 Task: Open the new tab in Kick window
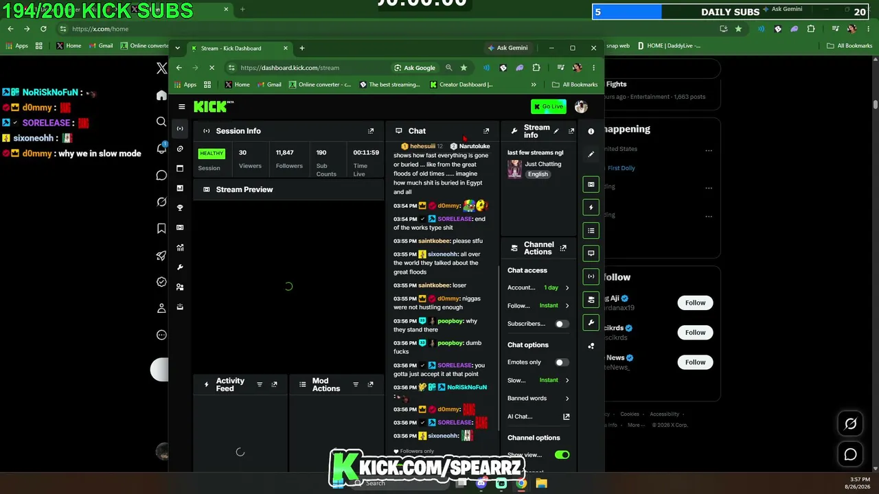tap(302, 48)
